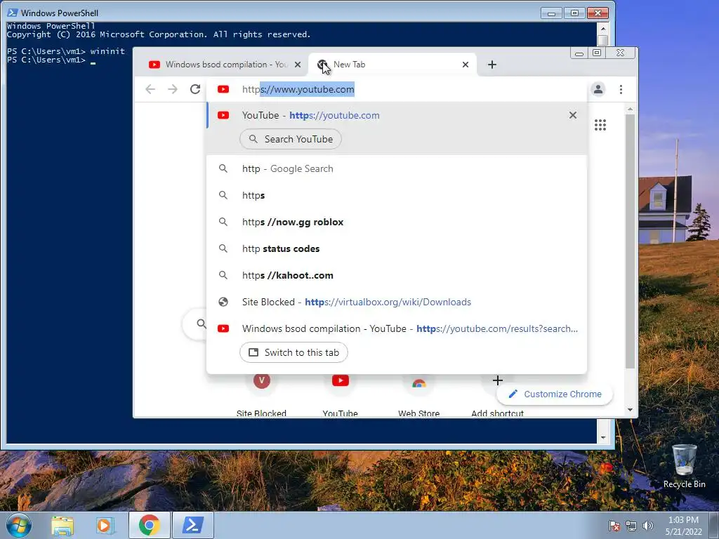
Task: Open File Explorer from taskbar
Action: (x=62, y=526)
